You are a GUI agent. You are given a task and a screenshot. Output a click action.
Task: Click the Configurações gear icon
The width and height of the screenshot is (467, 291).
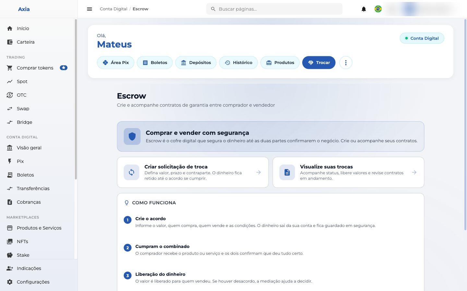pyautogui.click(x=10, y=282)
